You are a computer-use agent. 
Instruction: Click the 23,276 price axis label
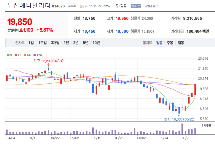[x=203, y=59]
